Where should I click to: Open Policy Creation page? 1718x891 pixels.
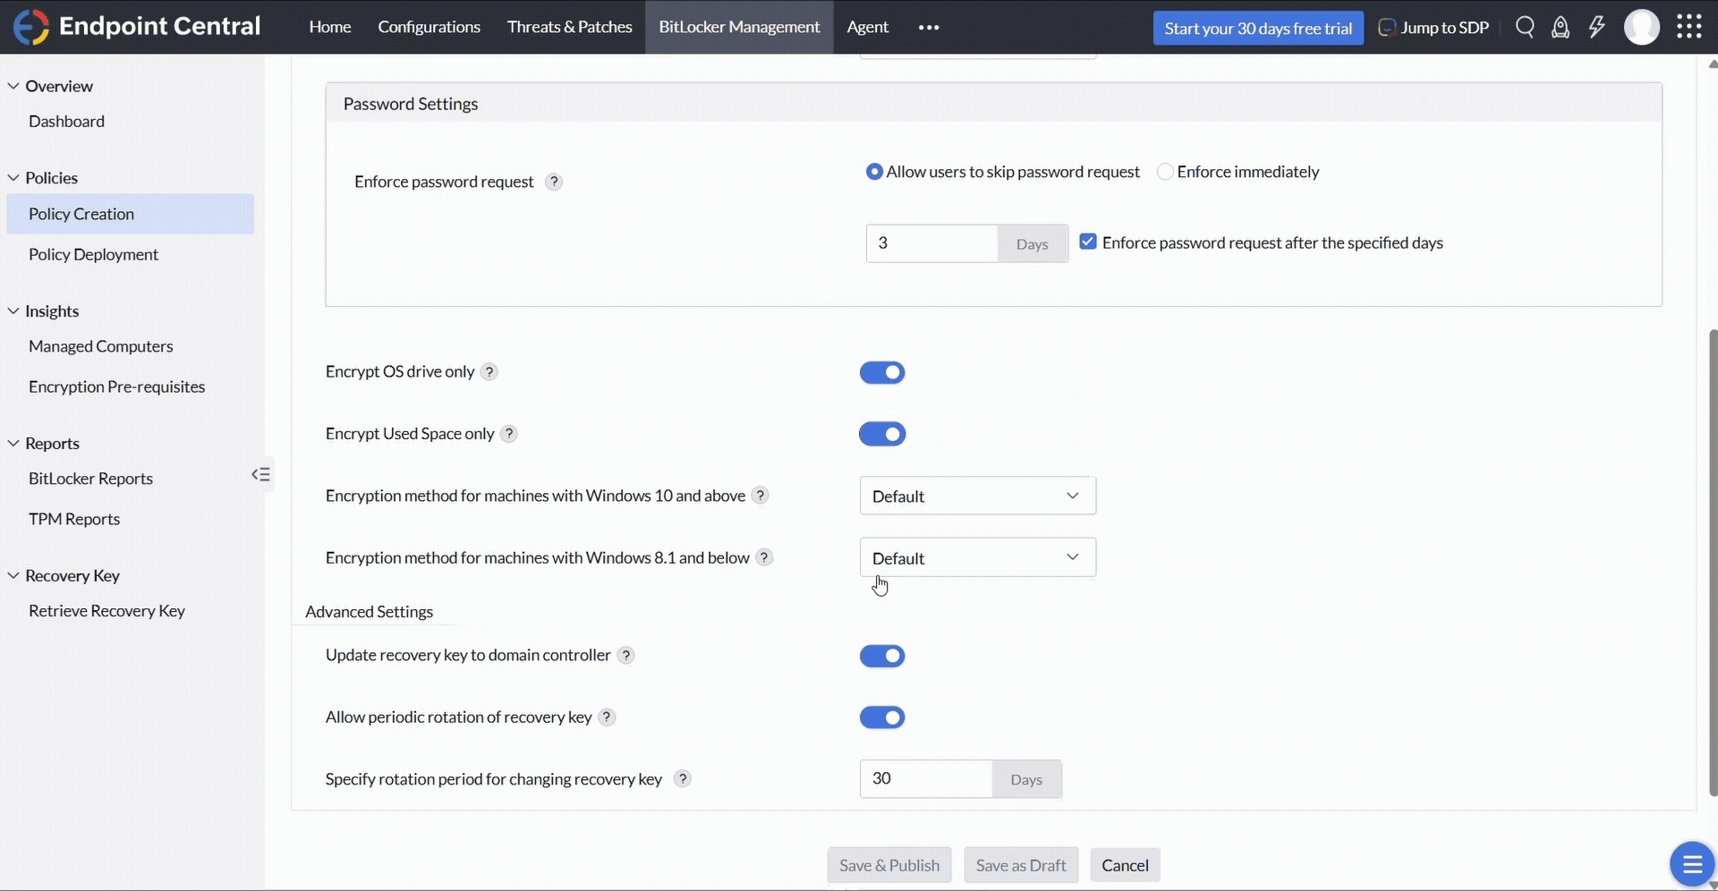coord(130,214)
